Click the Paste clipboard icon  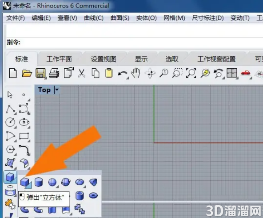(x=109, y=73)
